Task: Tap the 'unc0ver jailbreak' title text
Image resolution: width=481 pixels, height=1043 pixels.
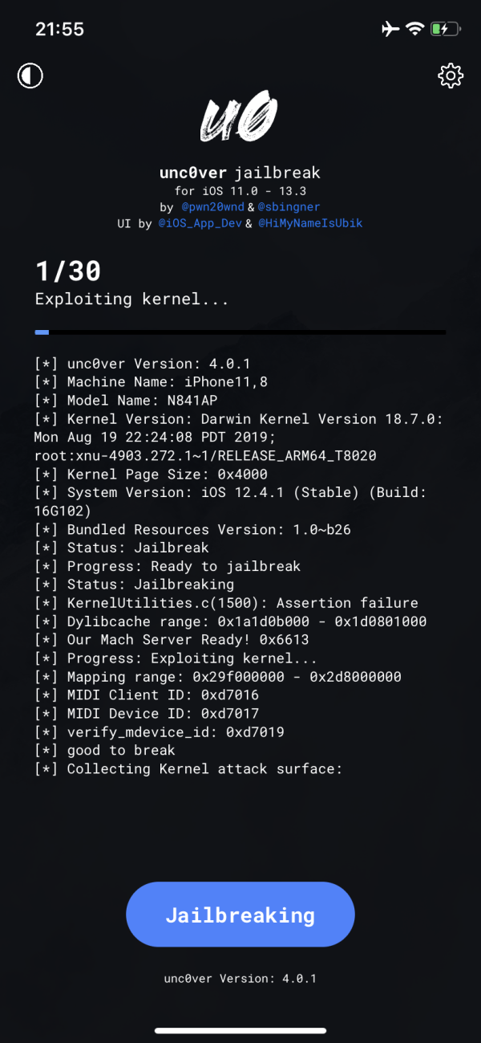Action: (240, 173)
